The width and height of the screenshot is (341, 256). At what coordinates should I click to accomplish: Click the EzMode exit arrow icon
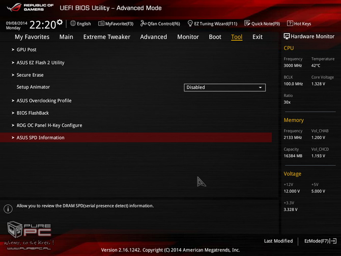pos(333,241)
